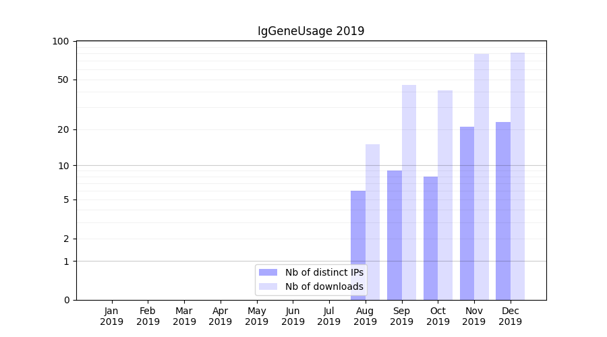The height and width of the screenshot is (337, 607).
Task: Click the December downloads bar
Action: pyautogui.click(x=517, y=176)
